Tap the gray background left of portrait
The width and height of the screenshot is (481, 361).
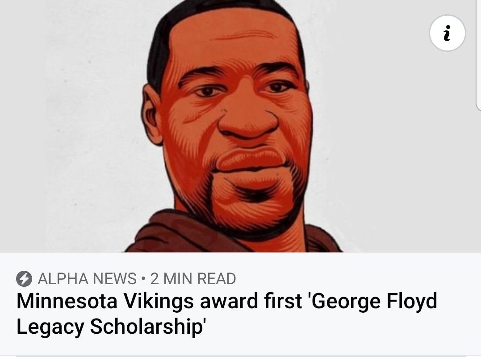[71, 129]
